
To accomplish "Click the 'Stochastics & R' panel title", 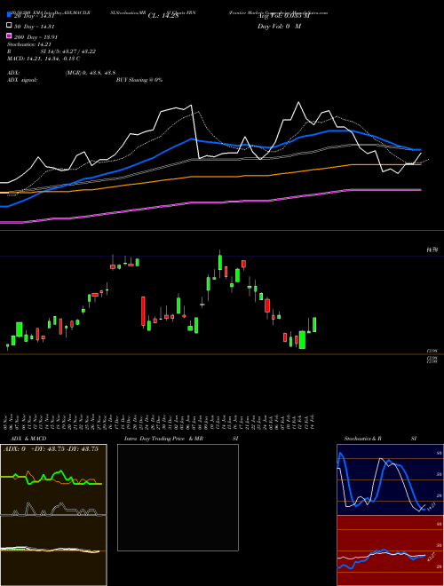I will [x=363, y=439].
